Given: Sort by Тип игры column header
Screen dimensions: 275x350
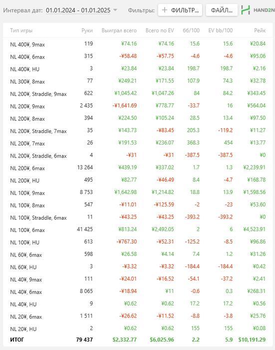Looking at the screenshot, I should coord(21,30).
